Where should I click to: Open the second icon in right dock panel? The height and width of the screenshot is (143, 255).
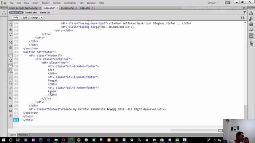click(x=251, y=19)
